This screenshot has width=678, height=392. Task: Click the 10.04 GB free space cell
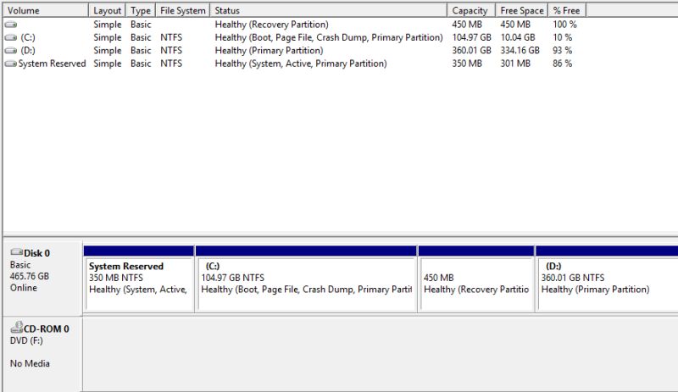pyautogui.click(x=518, y=37)
